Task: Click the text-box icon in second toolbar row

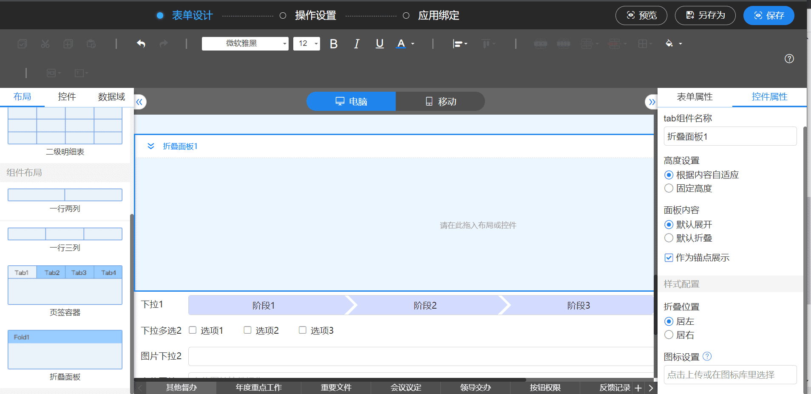Action: click(79, 73)
